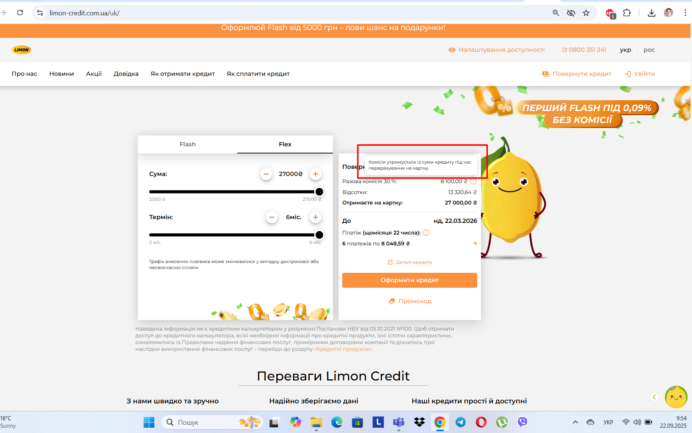692x433 pixels.
Task: Increase the term with plus button
Action: [316, 217]
